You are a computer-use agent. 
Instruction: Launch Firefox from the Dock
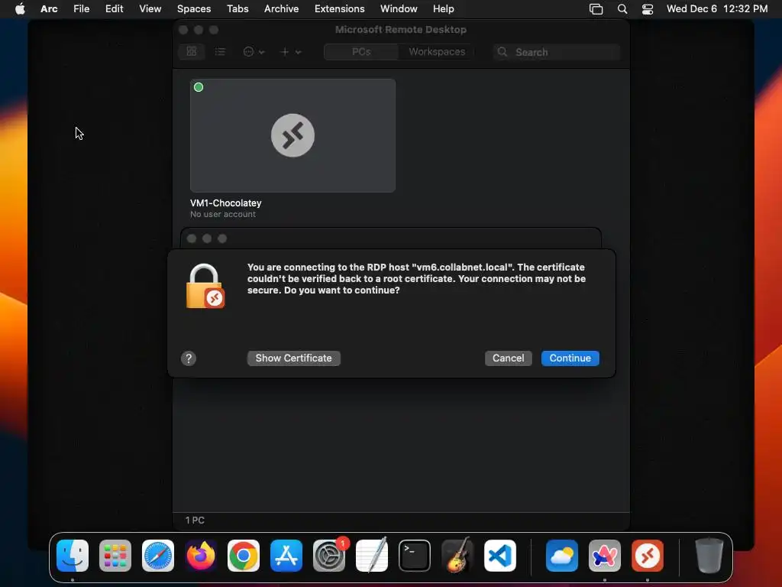click(x=201, y=556)
